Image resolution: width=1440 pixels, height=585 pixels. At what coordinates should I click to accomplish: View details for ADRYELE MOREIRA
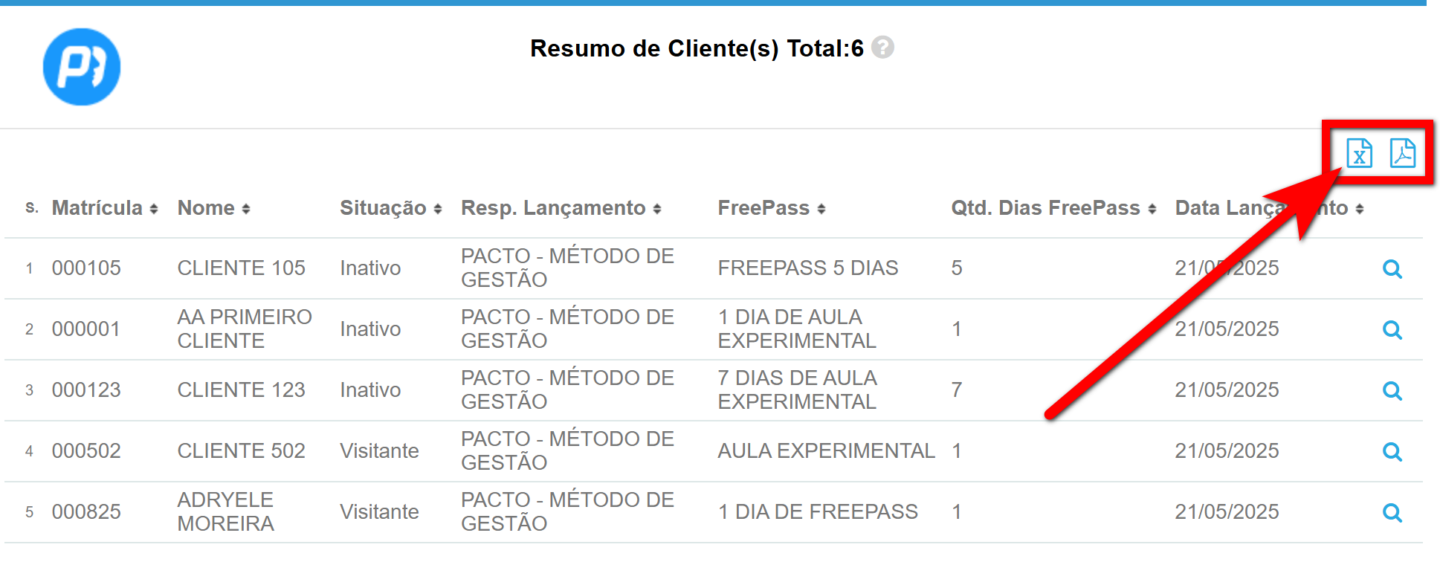(1392, 513)
